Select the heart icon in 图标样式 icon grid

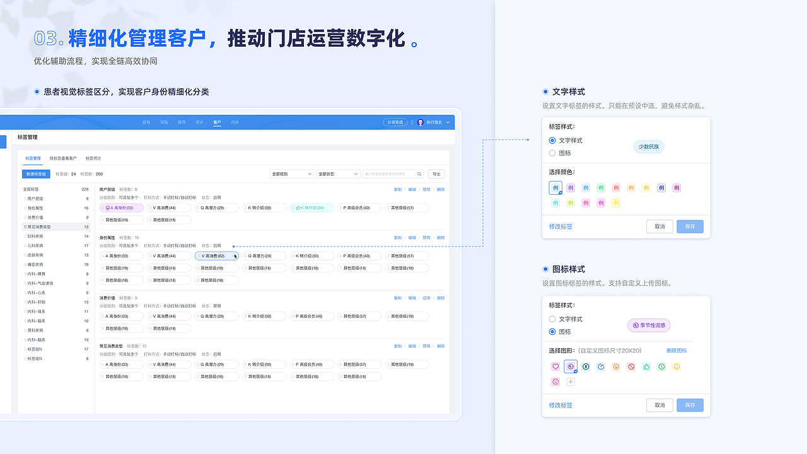[x=555, y=366]
